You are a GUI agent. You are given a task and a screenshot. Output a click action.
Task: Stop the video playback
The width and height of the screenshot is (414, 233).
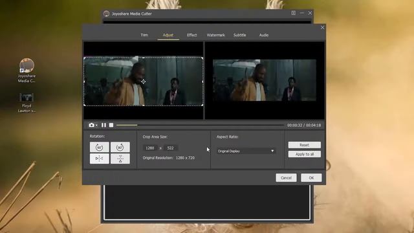(x=111, y=125)
